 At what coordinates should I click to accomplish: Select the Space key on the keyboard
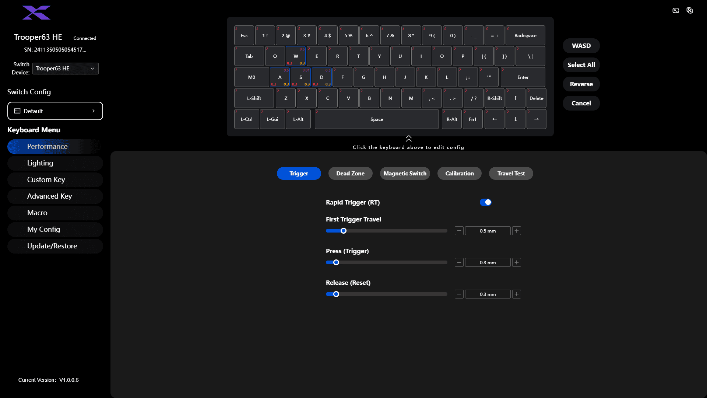(377, 119)
